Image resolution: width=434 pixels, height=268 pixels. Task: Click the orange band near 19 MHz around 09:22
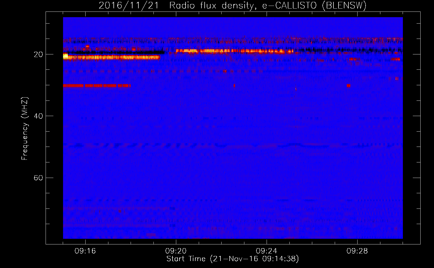pyautogui.click(x=235, y=51)
